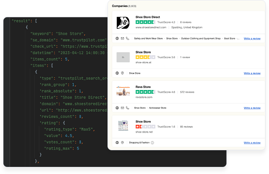Click the email icon in Shoe Store Direct card

122,38
